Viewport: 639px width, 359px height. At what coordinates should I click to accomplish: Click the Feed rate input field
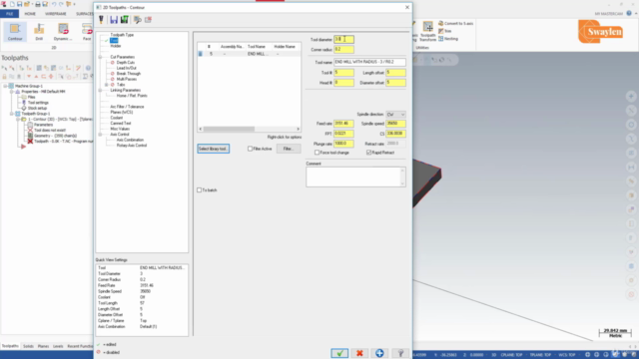pos(343,124)
